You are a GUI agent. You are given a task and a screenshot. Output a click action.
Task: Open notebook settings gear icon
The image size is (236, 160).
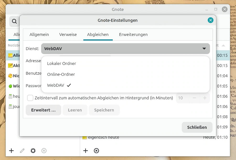tap(33, 151)
